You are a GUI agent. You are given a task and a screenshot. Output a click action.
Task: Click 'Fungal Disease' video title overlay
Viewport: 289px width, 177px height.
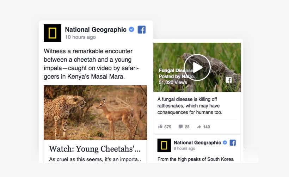pos(176,71)
